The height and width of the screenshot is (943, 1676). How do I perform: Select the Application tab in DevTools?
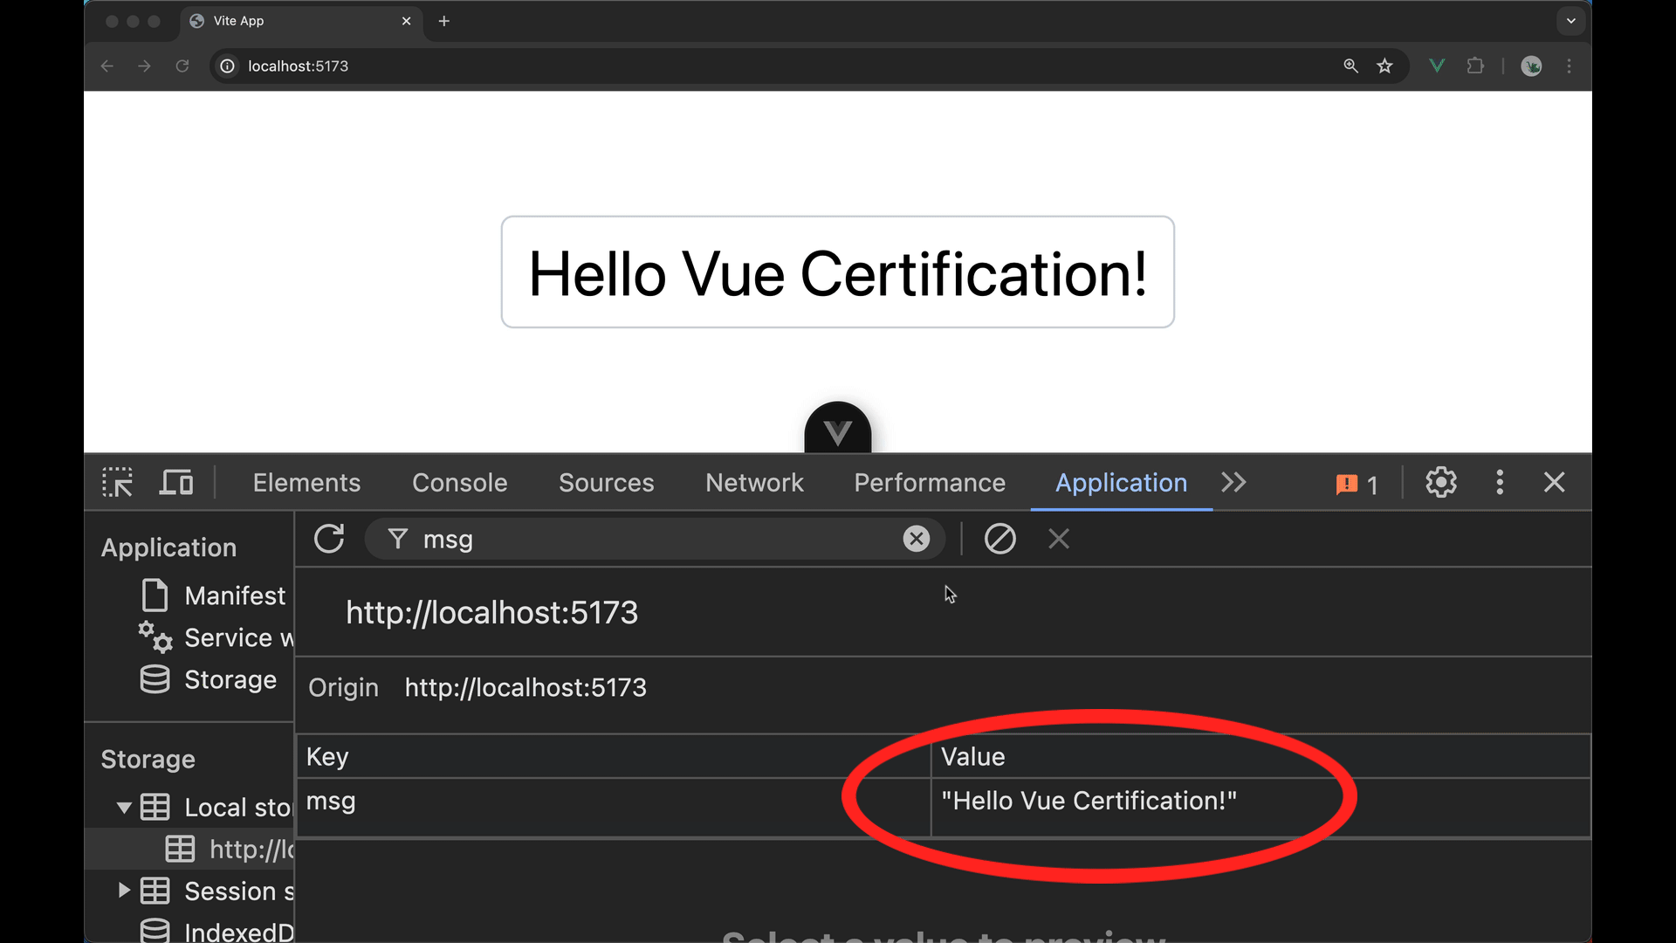point(1121,483)
